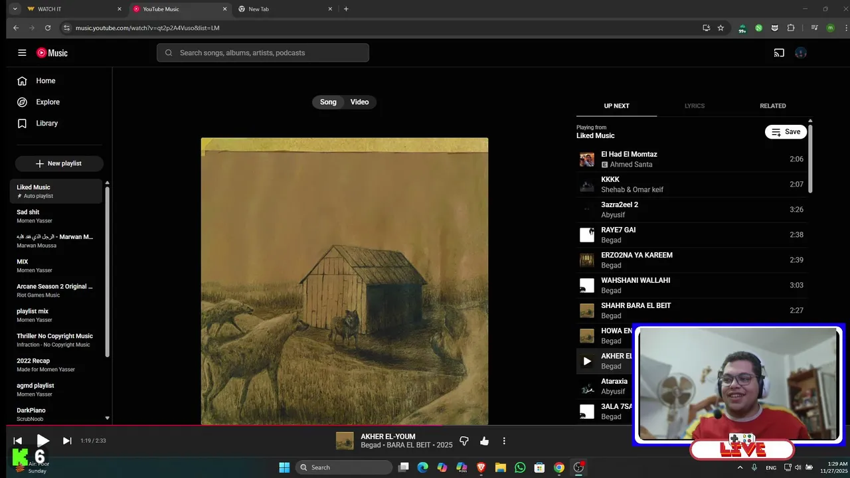Switch to the New Tab browser tab
The width and height of the screenshot is (850, 478).
[286, 9]
